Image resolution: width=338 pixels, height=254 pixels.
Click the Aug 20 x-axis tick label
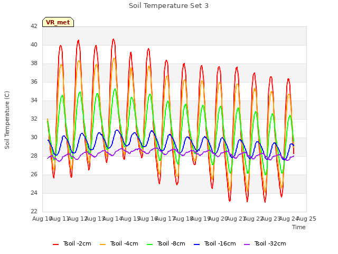tap(218, 219)
